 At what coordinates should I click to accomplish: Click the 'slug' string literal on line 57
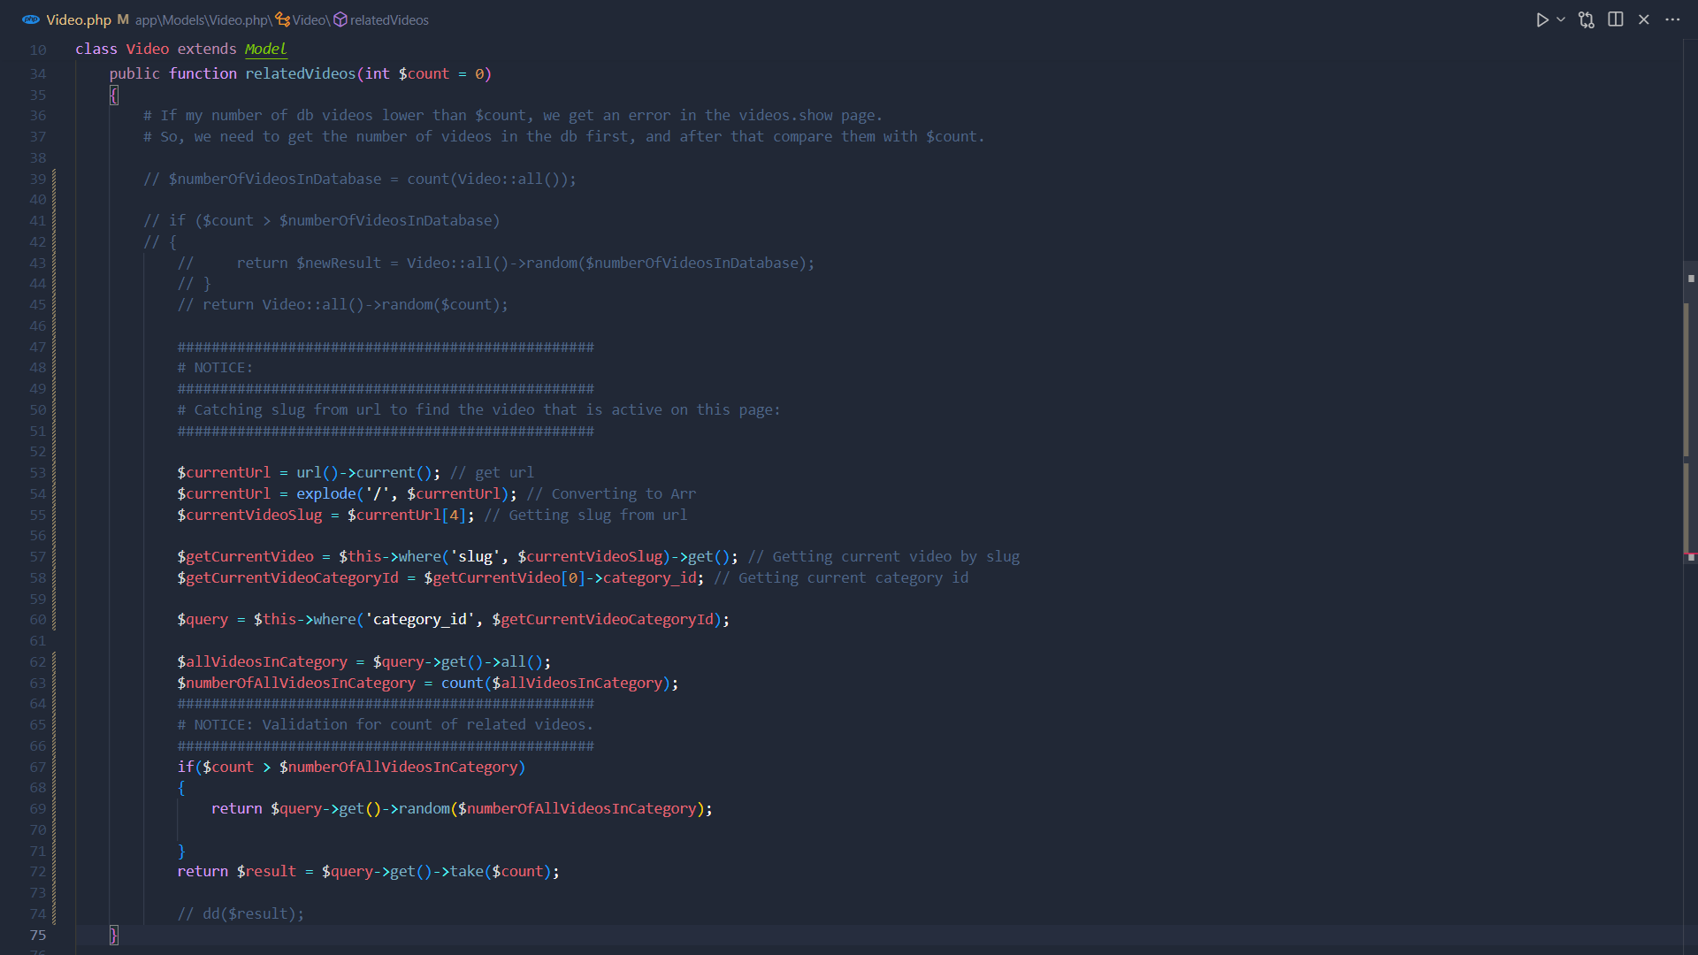click(x=475, y=556)
